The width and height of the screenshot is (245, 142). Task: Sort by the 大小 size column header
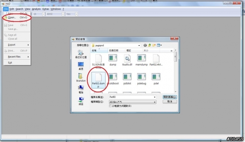(151, 51)
